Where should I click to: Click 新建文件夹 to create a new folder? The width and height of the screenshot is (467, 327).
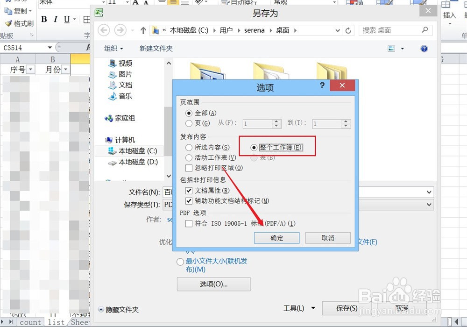(156, 48)
